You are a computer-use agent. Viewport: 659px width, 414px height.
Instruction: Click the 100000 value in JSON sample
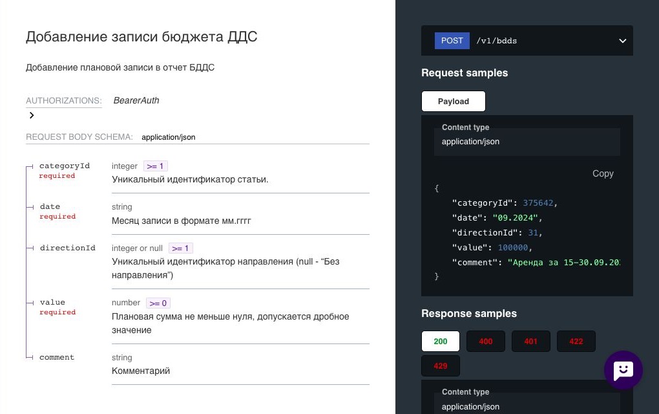[x=513, y=247]
